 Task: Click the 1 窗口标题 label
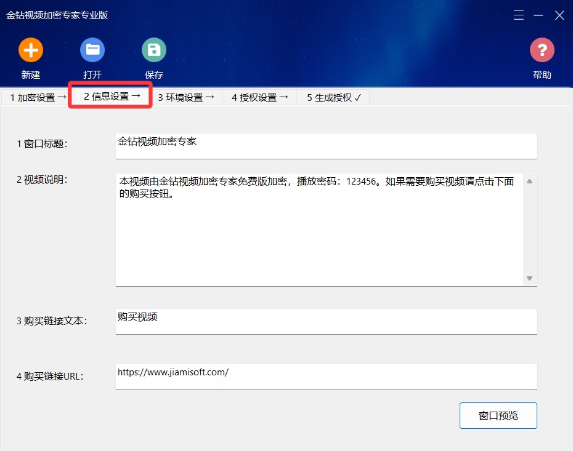point(42,144)
